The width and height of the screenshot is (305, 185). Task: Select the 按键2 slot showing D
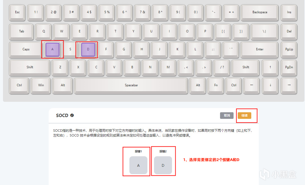(x=163, y=165)
